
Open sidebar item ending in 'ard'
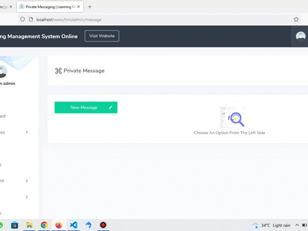(x=2, y=116)
